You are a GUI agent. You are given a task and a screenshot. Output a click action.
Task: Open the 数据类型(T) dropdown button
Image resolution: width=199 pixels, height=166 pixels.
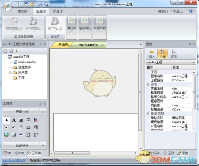[14, 25]
